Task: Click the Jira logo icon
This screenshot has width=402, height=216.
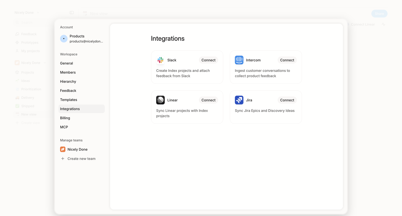Action: coord(239,100)
